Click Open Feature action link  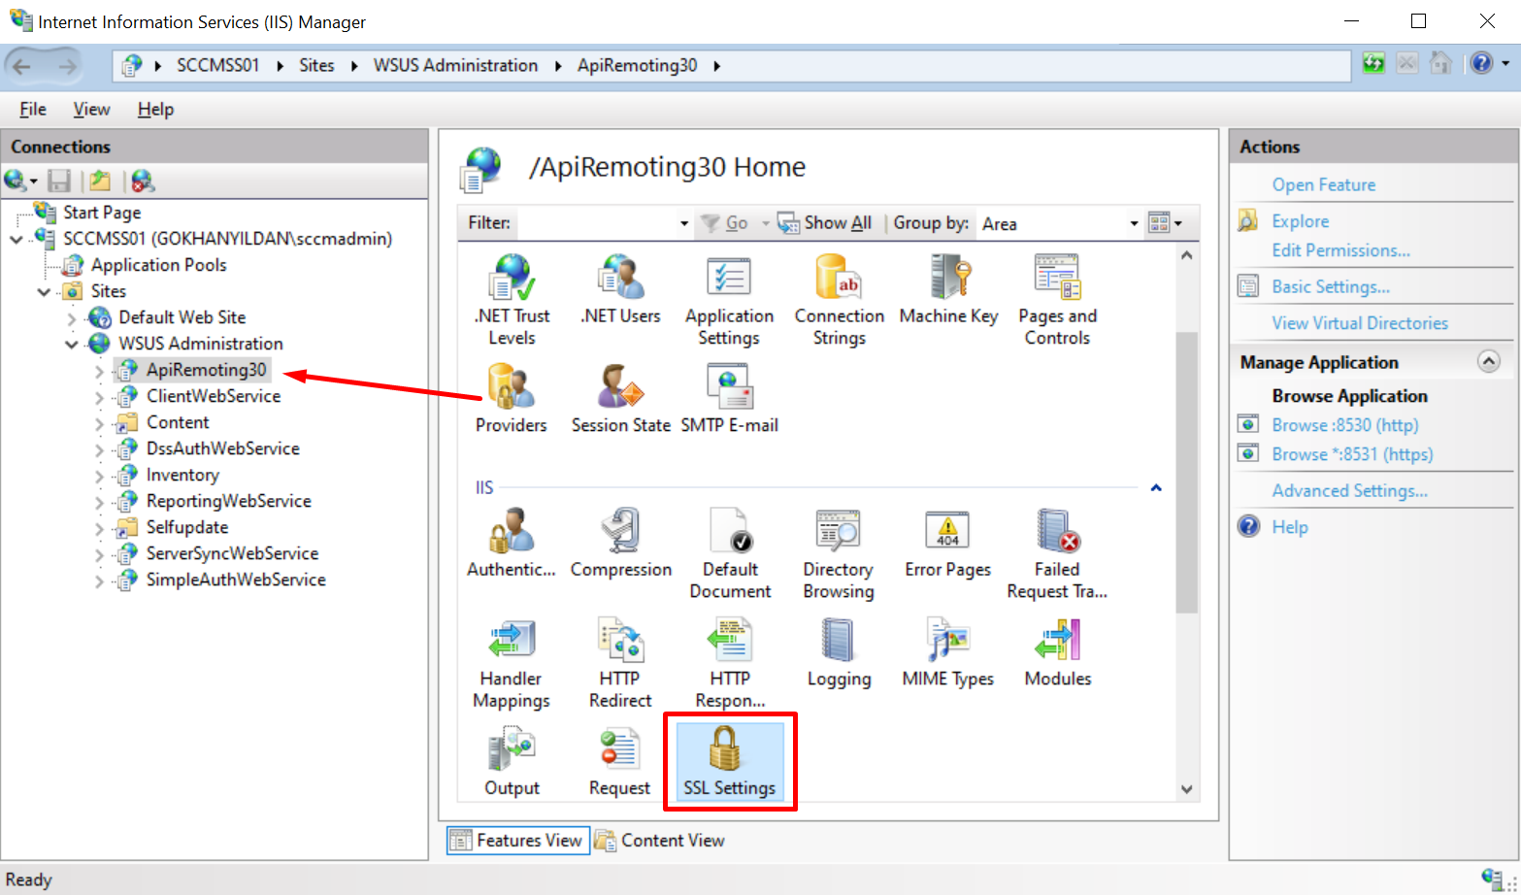tap(1323, 184)
